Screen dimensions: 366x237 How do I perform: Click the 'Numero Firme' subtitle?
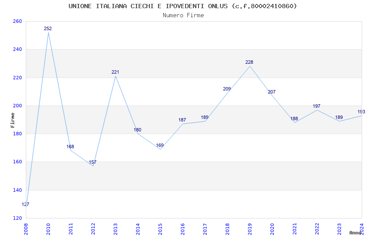(x=183, y=16)
